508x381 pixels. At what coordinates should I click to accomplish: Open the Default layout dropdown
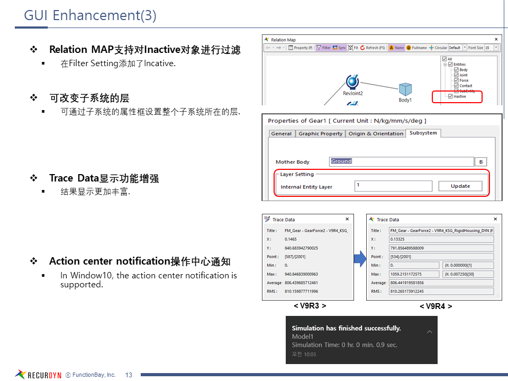465,48
